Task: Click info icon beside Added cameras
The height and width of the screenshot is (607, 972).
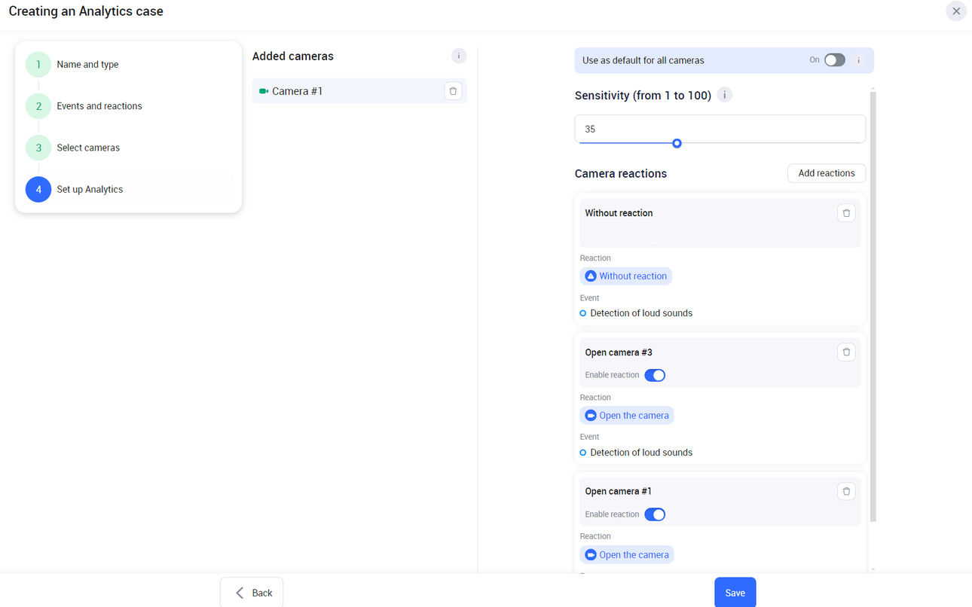Action: 458,56
